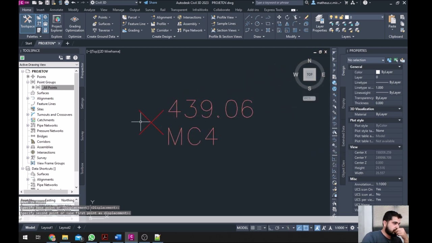Click the TOP face of ViewCube
432x243 pixels.
click(x=309, y=74)
